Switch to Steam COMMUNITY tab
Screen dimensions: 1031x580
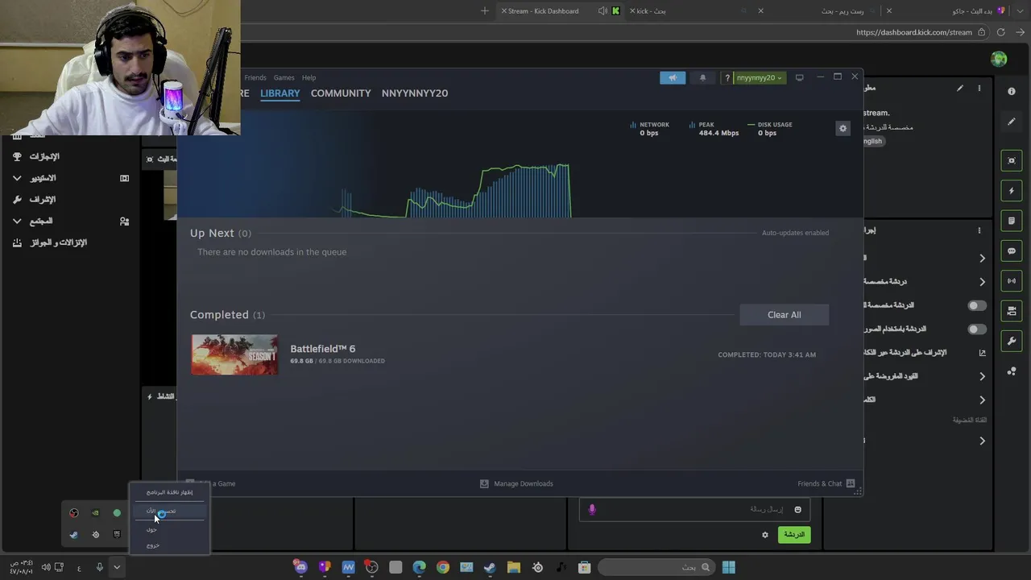341,93
